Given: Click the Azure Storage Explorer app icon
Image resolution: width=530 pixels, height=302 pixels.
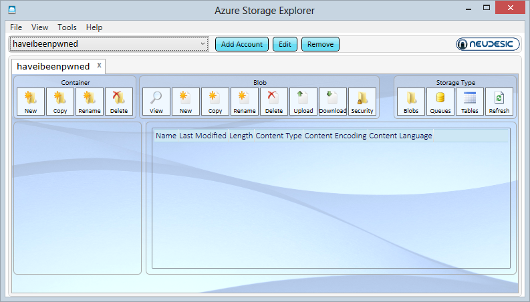Looking at the screenshot, I should click(x=12, y=9).
